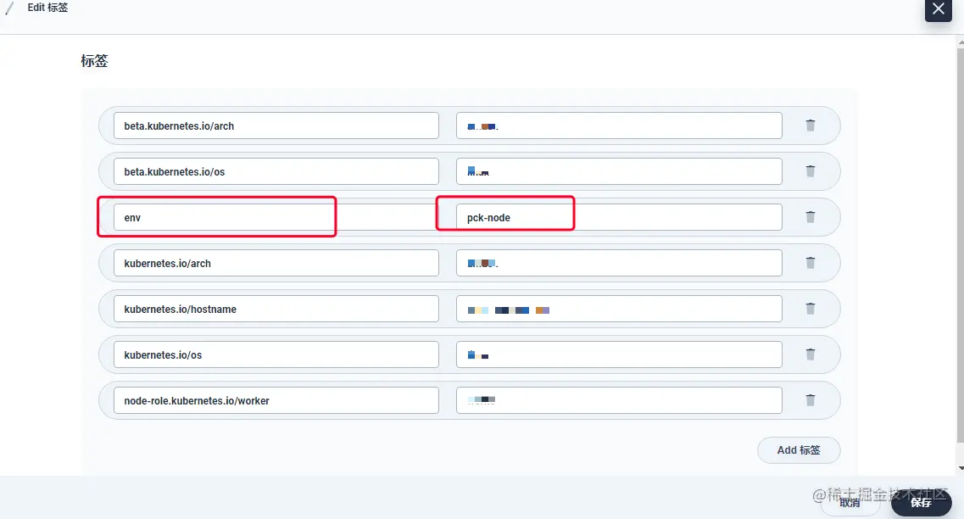
Task: Save the labels with 保存
Action: tap(921, 502)
